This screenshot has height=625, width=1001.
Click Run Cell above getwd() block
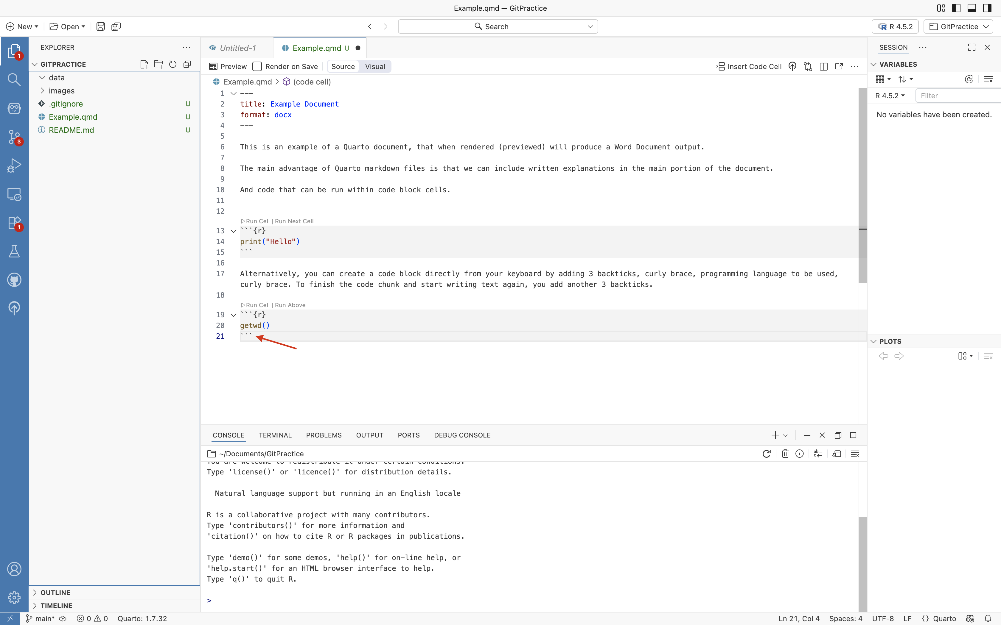[x=257, y=305]
